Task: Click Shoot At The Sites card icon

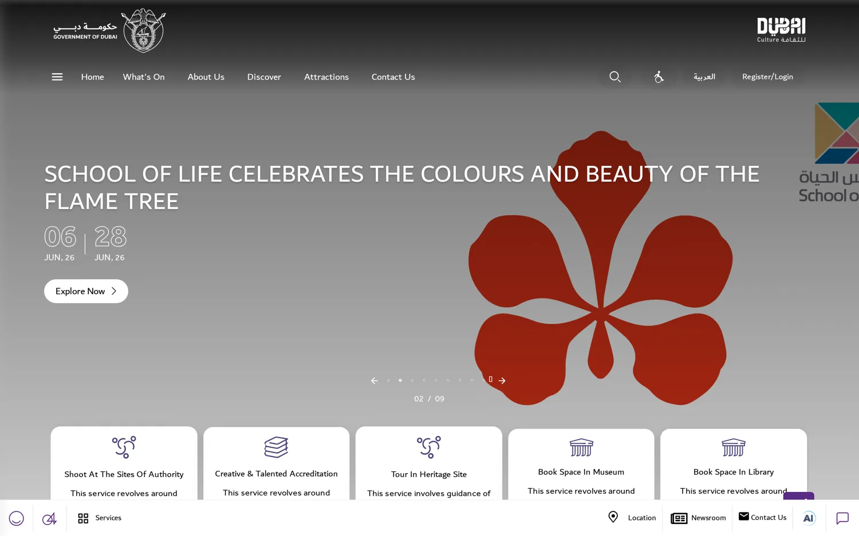Action: pos(124,447)
